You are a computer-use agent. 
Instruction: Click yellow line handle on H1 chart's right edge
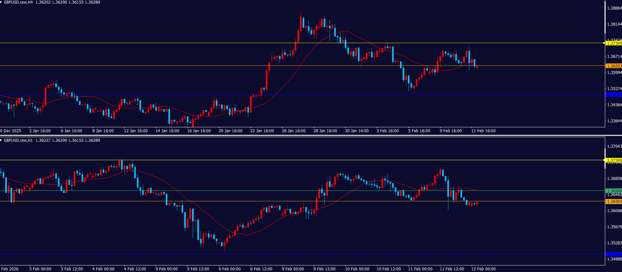pyautogui.click(x=605, y=160)
